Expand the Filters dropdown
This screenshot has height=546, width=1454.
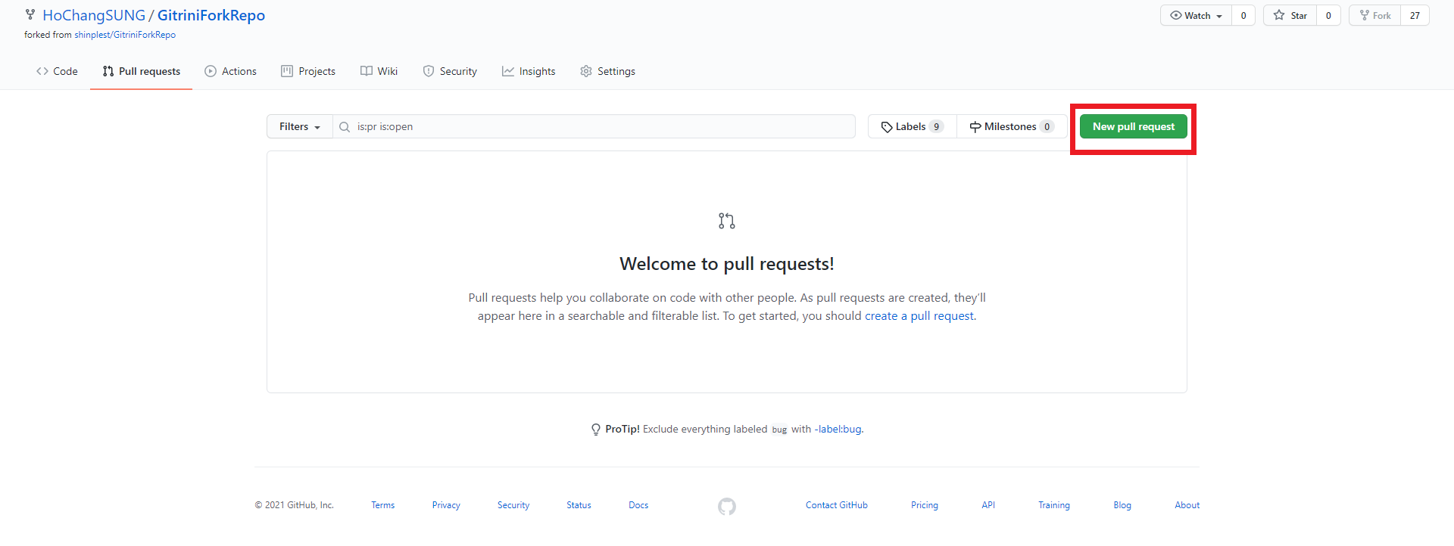click(x=300, y=126)
